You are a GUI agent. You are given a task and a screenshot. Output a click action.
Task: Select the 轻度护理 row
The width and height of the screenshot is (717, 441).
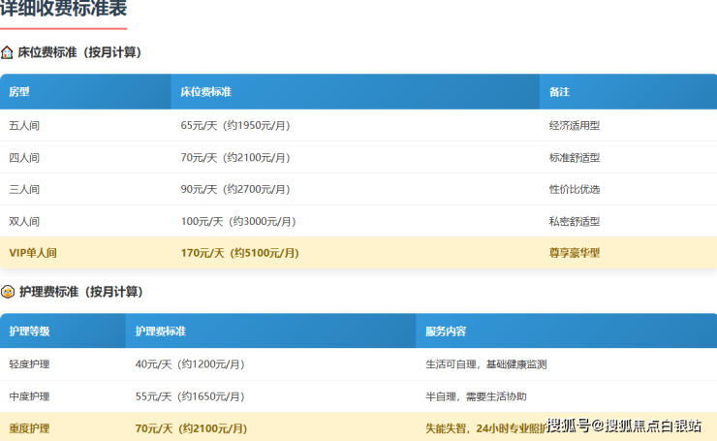(x=358, y=364)
